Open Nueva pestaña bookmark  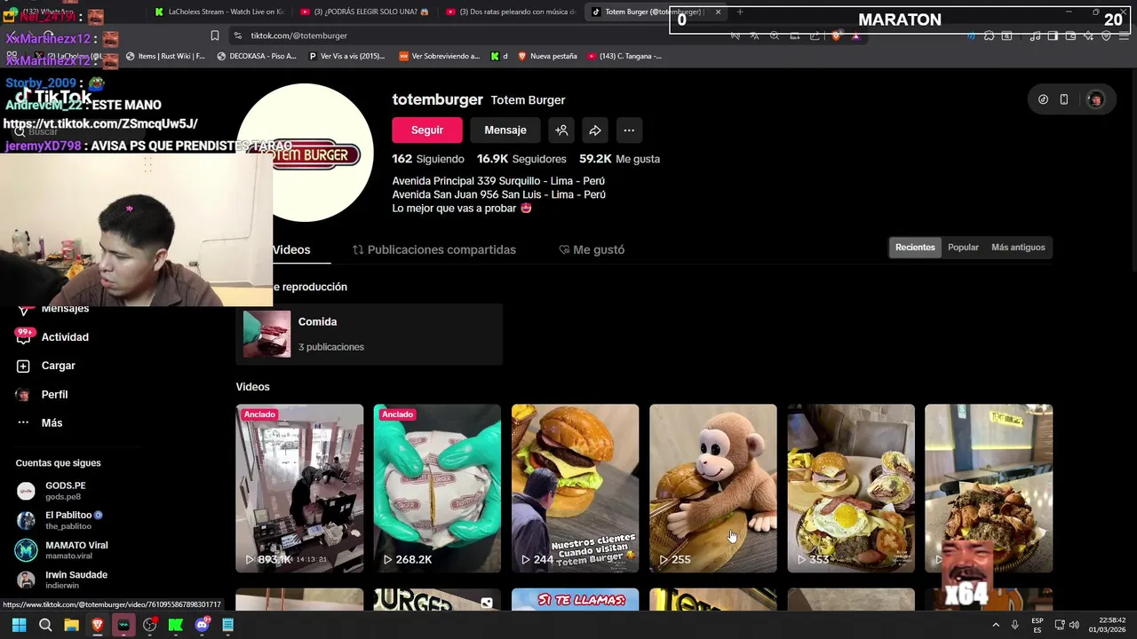click(546, 56)
